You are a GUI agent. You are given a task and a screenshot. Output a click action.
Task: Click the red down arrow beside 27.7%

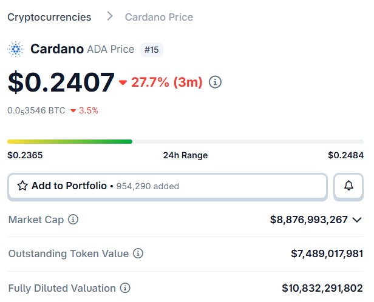click(x=123, y=83)
